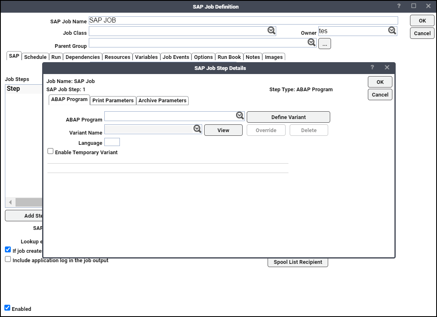Click the Add Step button
Viewport: 437px width, 317px height.
click(x=24, y=216)
